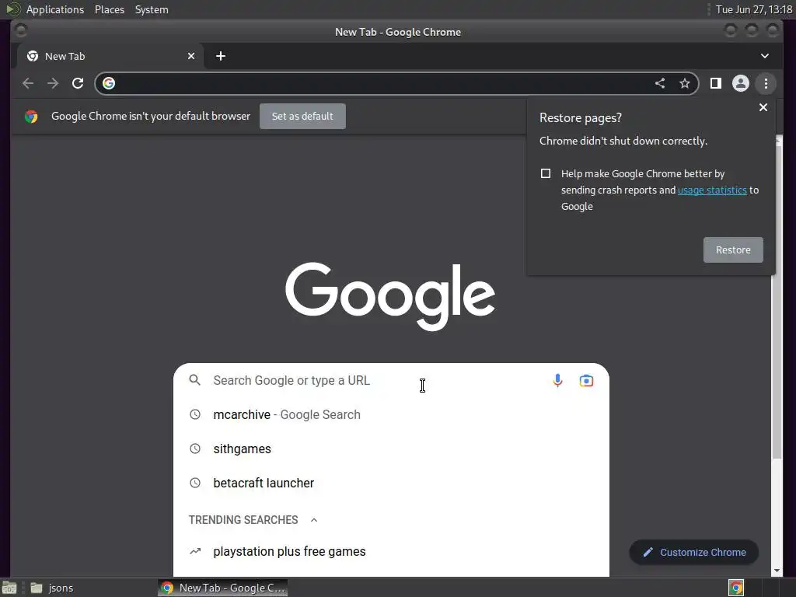The width and height of the screenshot is (796, 597).
Task: Switch to the New Tab tab
Action: pos(110,56)
